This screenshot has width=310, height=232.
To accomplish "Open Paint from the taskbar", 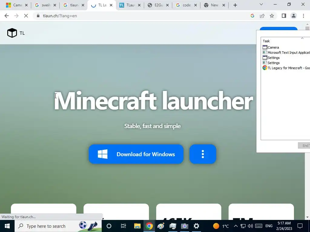I will point(161,226).
